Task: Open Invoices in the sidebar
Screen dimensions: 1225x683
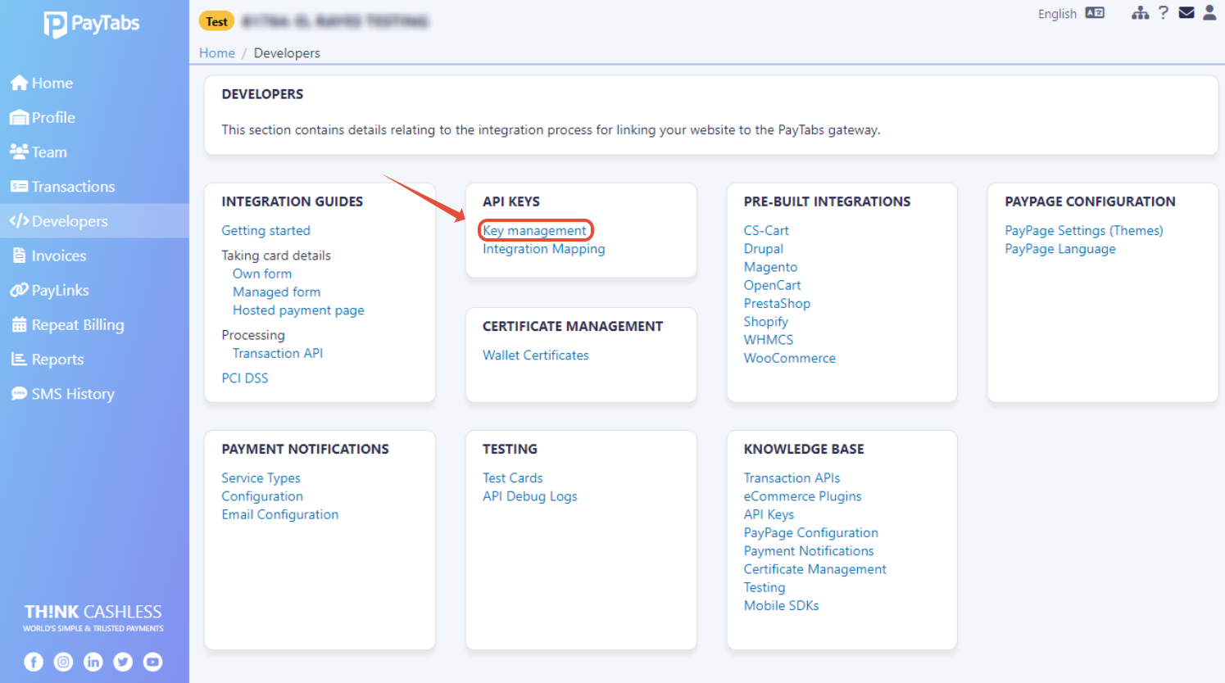Action: point(94,256)
